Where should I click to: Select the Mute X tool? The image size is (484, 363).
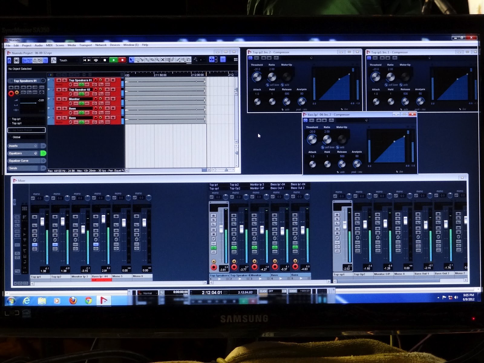162,60
